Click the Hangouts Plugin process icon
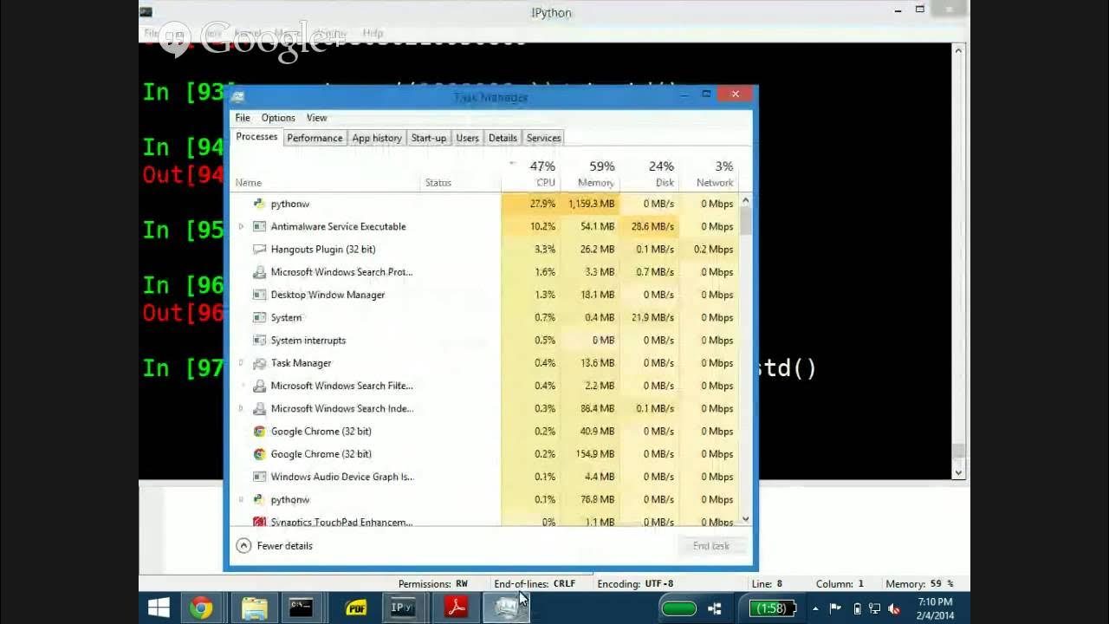Viewport: 1109px width, 624px height. click(x=258, y=249)
